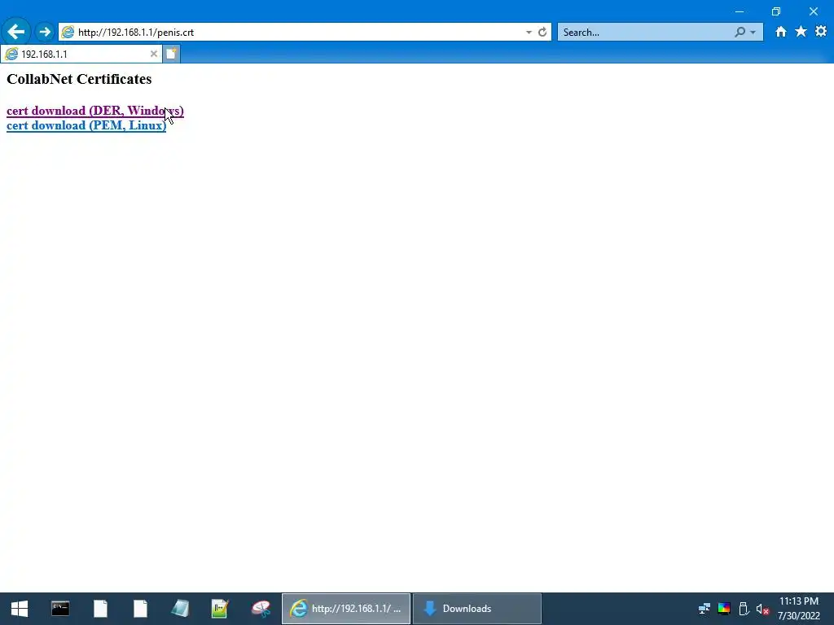Open Favorites with the star icon
This screenshot has height=625, width=834.
(x=801, y=32)
